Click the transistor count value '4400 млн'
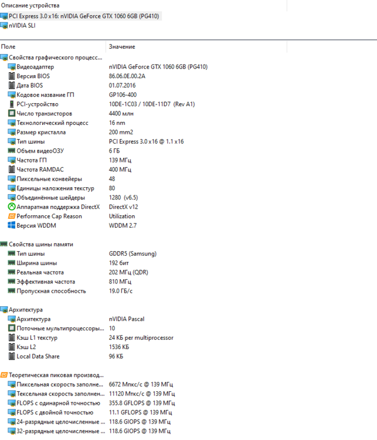The image size is (377, 440). (121, 113)
